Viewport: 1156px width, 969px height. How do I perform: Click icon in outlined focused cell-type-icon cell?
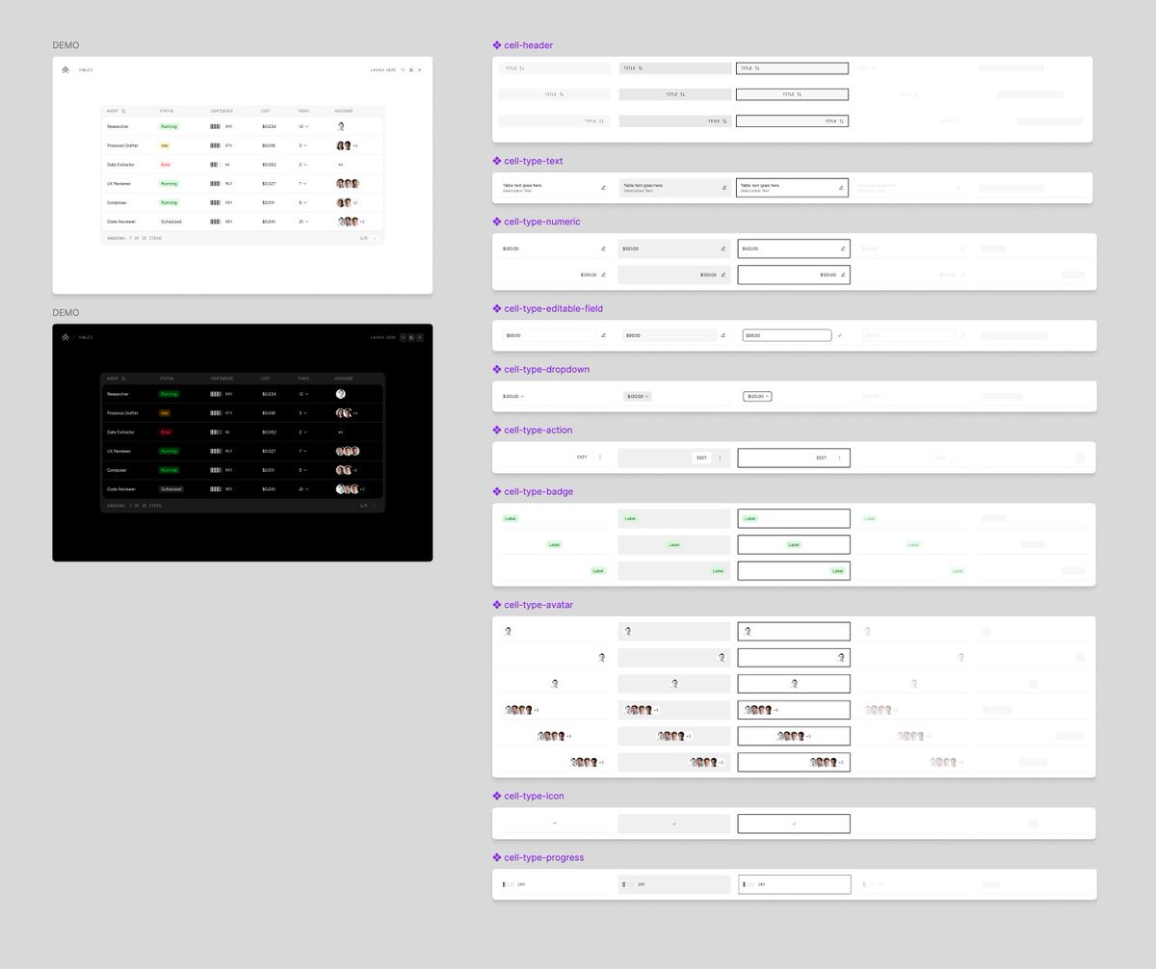794,824
